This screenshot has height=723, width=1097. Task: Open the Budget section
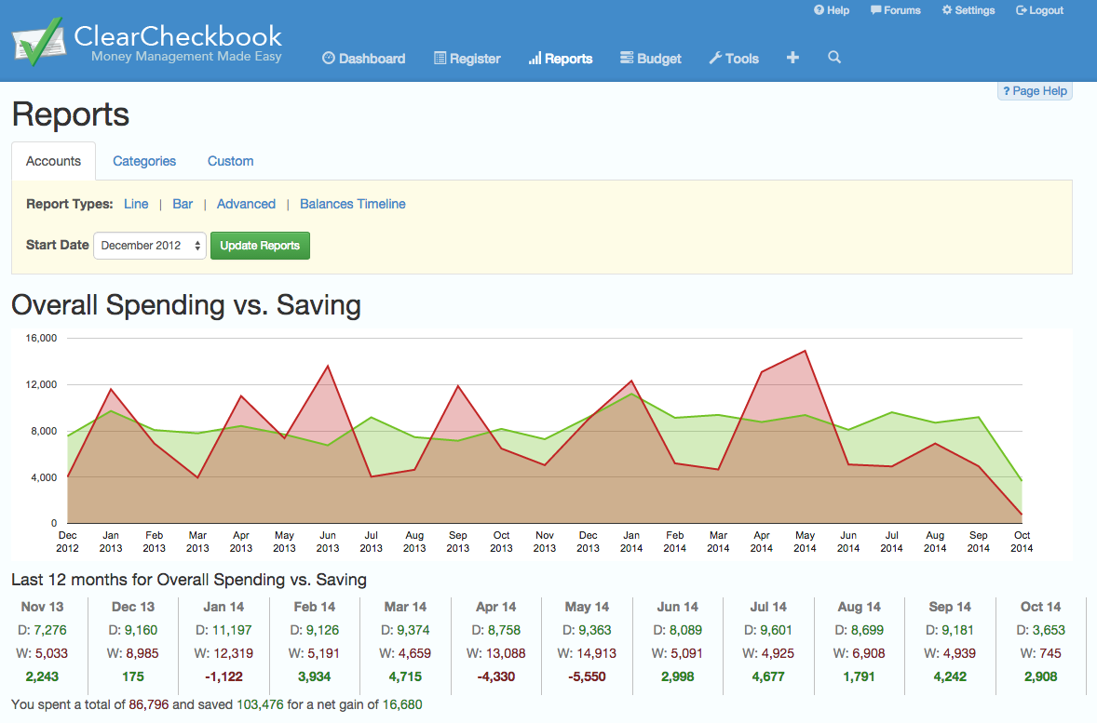pyautogui.click(x=651, y=59)
